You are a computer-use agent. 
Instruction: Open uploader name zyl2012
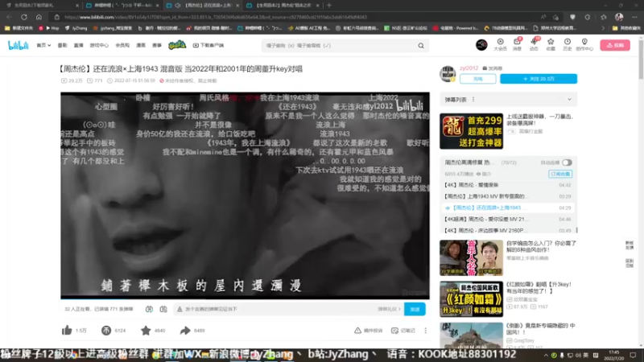click(x=469, y=68)
